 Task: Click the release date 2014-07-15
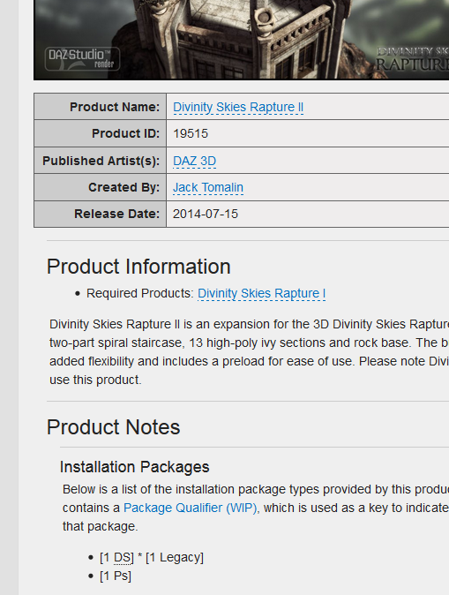206,214
